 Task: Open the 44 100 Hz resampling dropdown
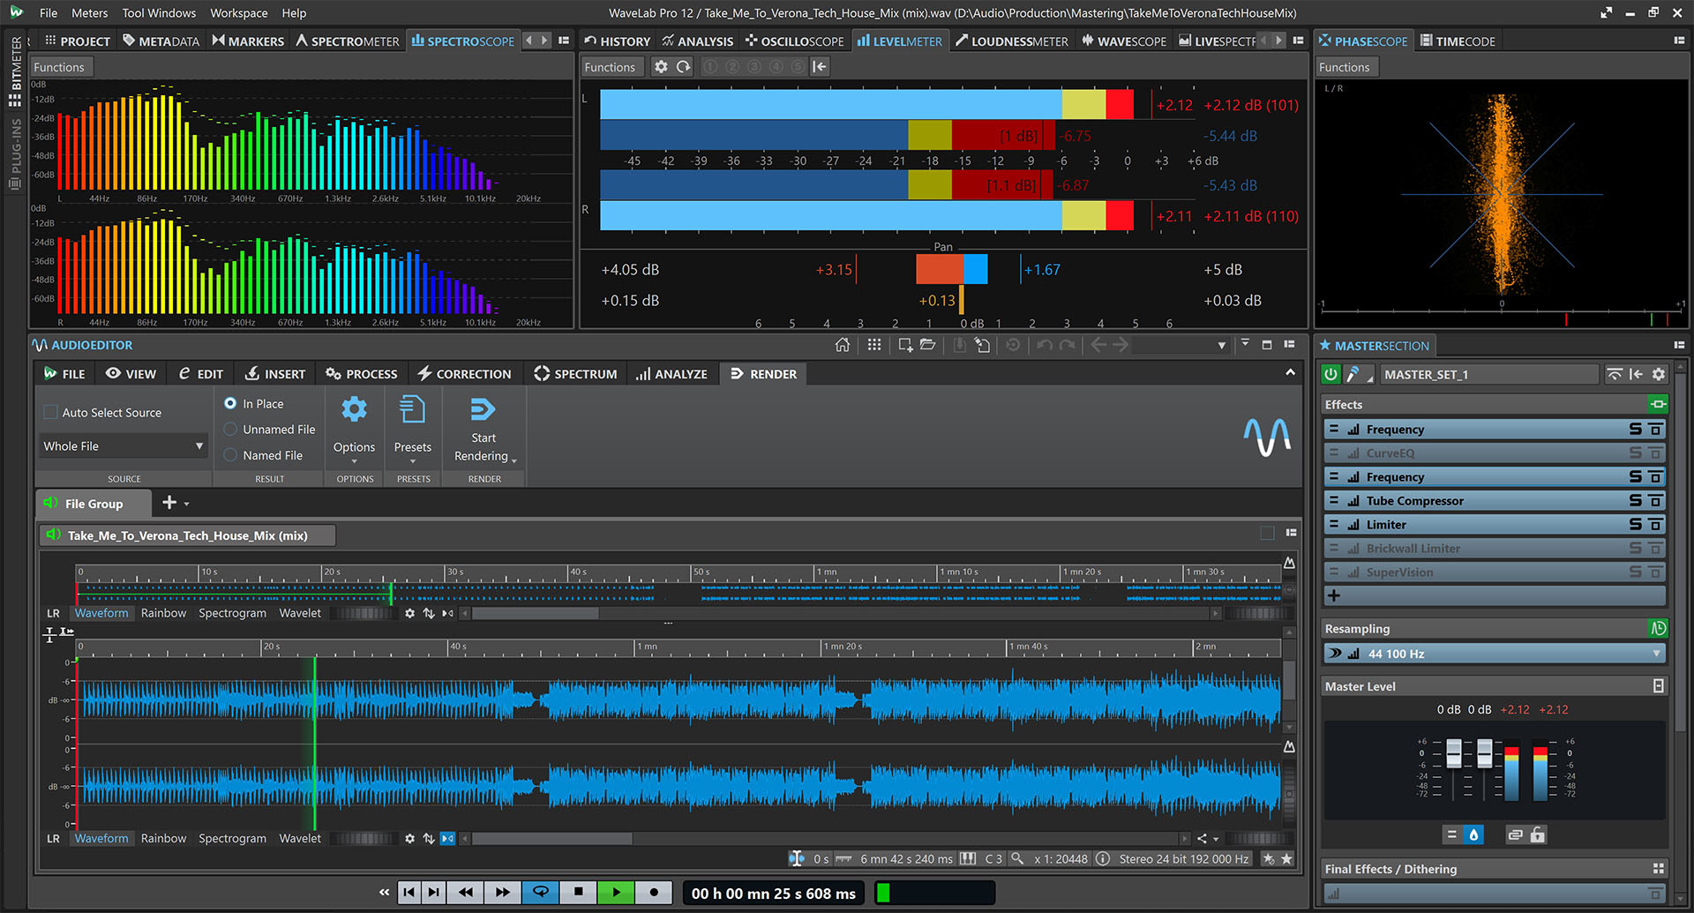coord(1494,654)
